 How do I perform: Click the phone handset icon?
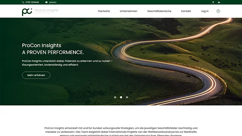(23, 2)
